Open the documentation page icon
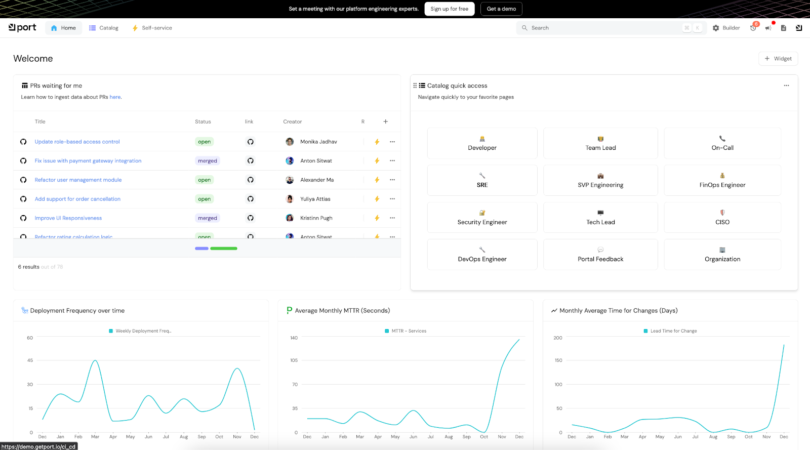Image resolution: width=810 pixels, height=450 pixels. tap(783, 28)
